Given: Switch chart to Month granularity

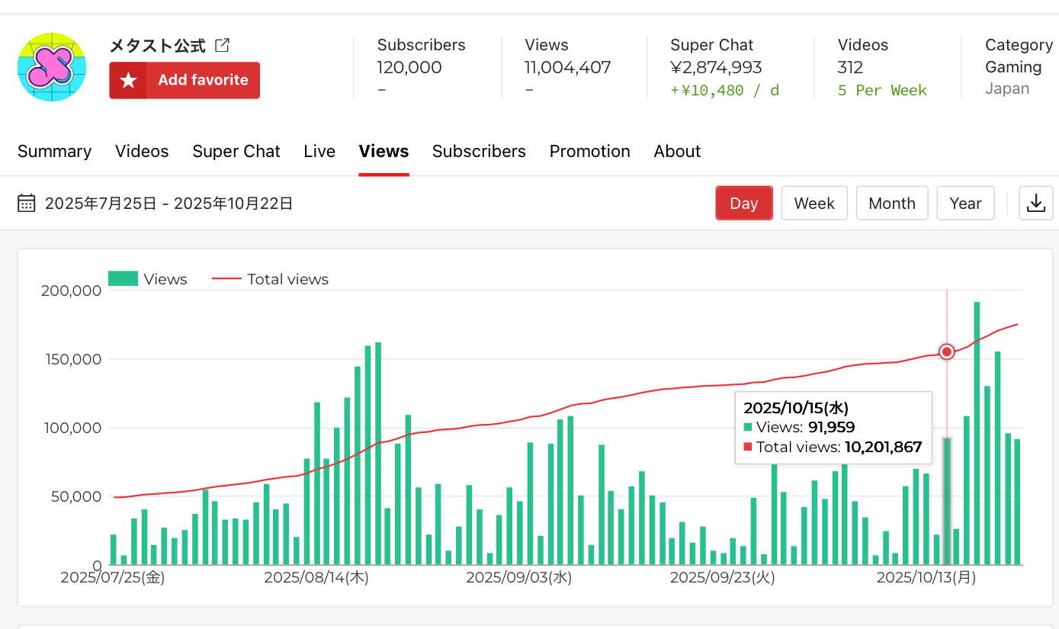Looking at the screenshot, I should click(x=891, y=204).
